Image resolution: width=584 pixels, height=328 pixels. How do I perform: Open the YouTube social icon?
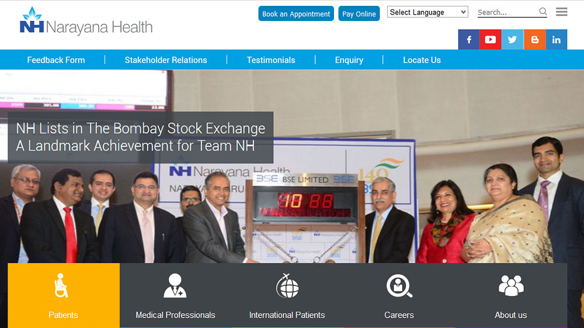click(x=490, y=40)
